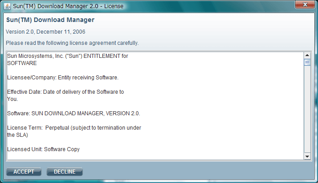This screenshot has width=318, height=183.
Task: Click the license scrollbar thumb
Action: (307, 62)
